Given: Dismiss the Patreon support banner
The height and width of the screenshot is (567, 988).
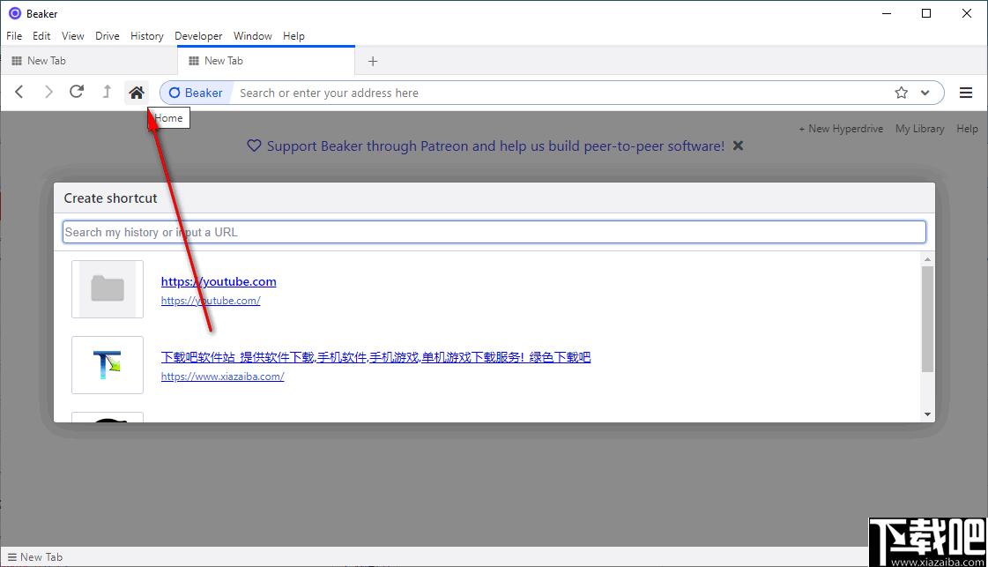Looking at the screenshot, I should 738,145.
